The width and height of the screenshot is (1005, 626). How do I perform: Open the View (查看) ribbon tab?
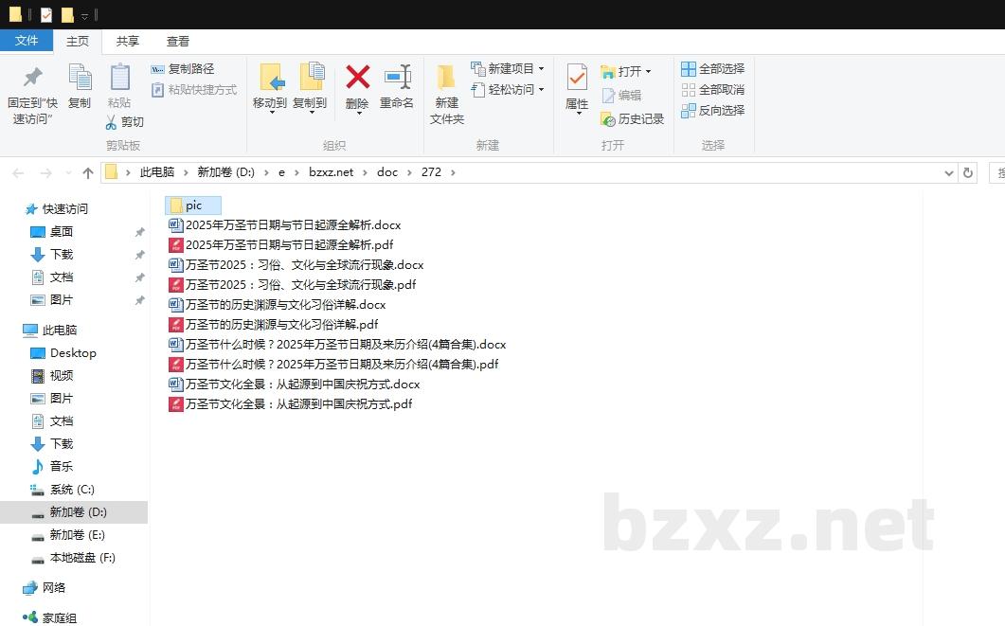click(178, 42)
